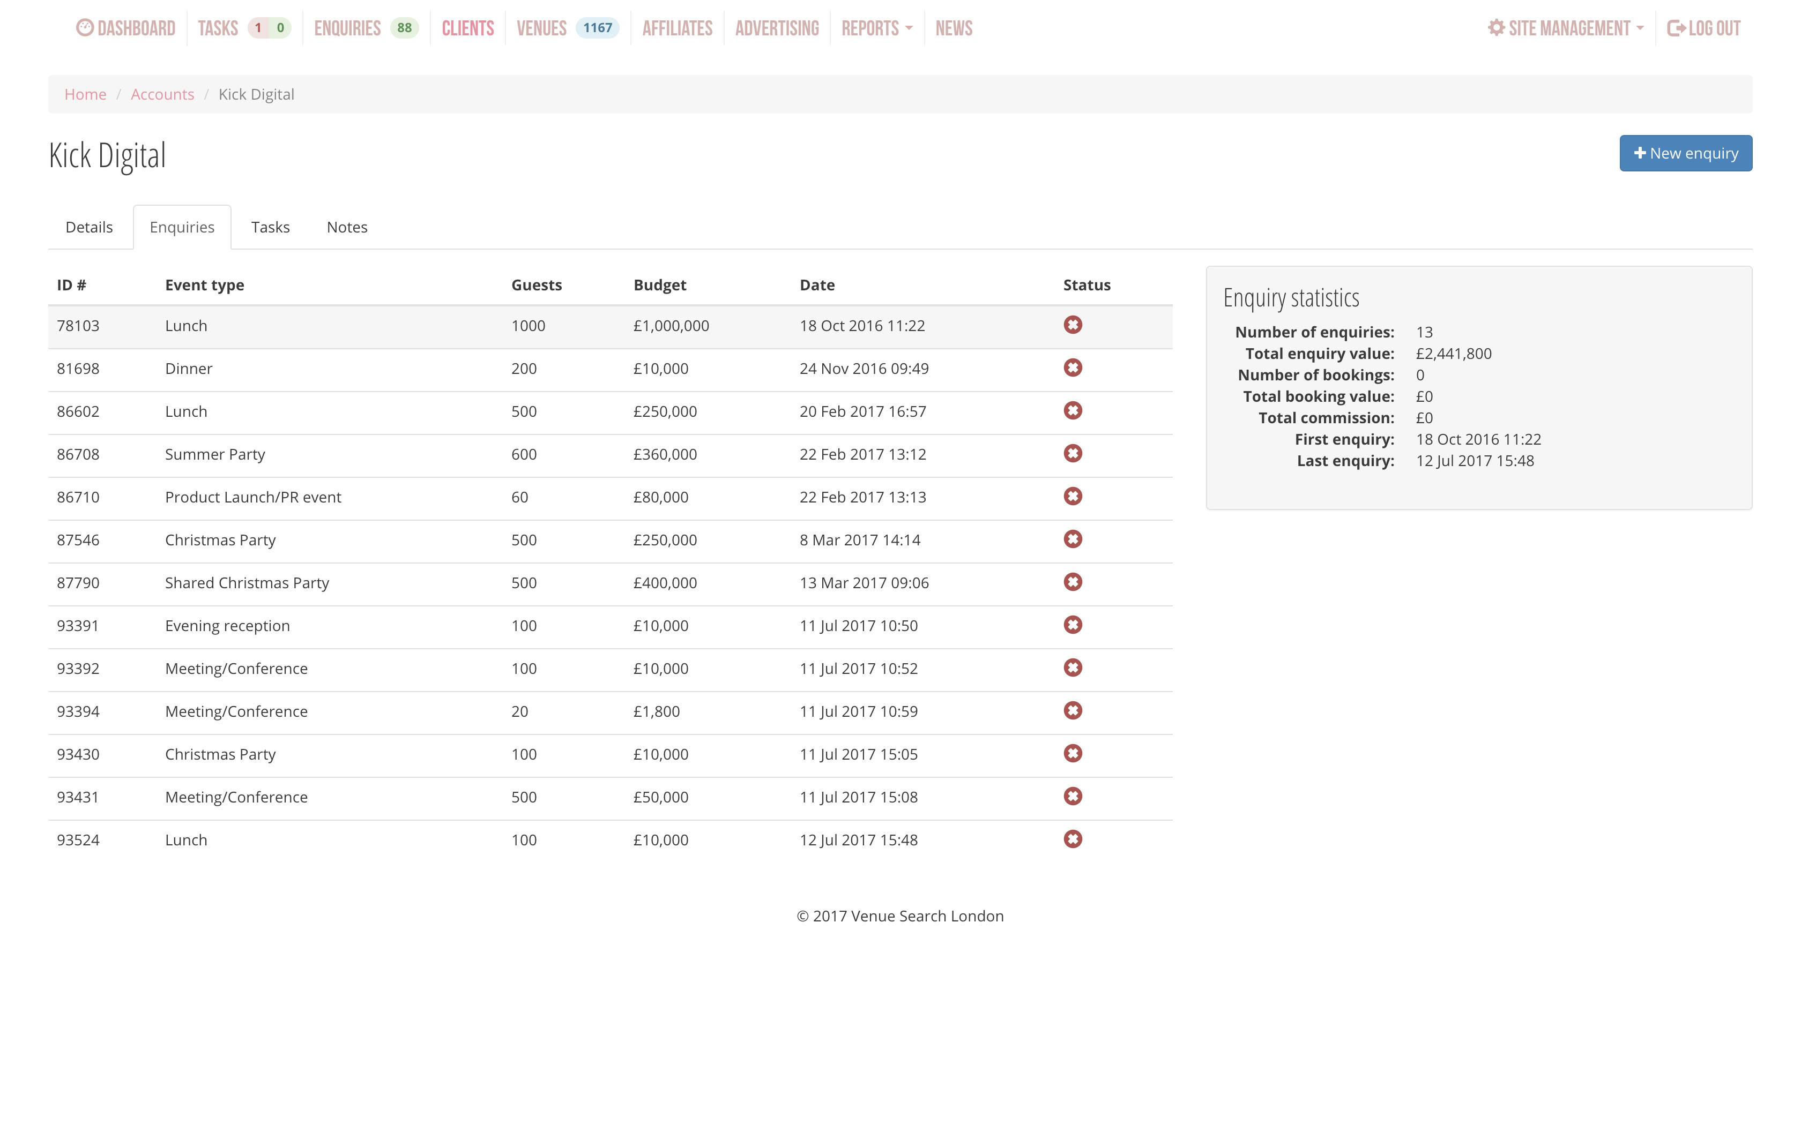The width and height of the screenshot is (1801, 1125).
Task: Click the status icon for enquiry 78103
Action: pyautogui.click(x=1073, y=325)
